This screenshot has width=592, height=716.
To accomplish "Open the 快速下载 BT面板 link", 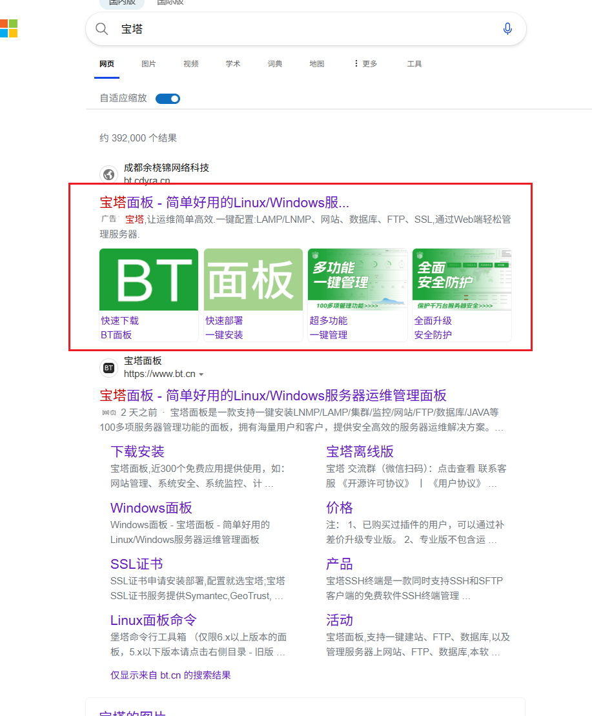I will (x=119, y=328).
